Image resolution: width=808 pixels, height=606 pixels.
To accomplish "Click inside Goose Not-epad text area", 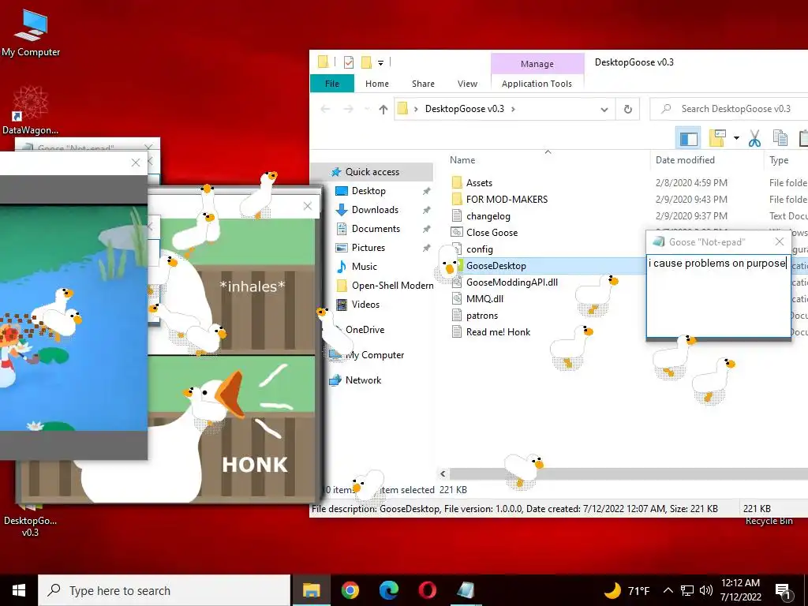I will pos(718,296).
